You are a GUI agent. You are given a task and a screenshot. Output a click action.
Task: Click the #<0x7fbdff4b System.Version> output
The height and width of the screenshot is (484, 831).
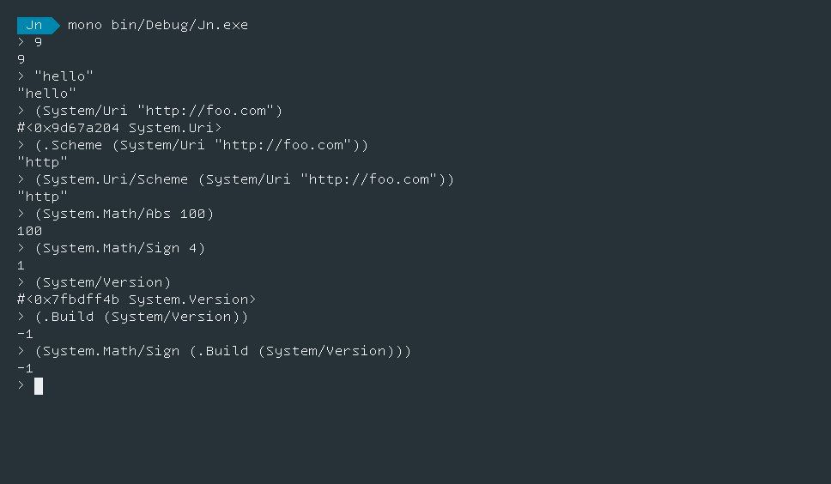point(136,299)
